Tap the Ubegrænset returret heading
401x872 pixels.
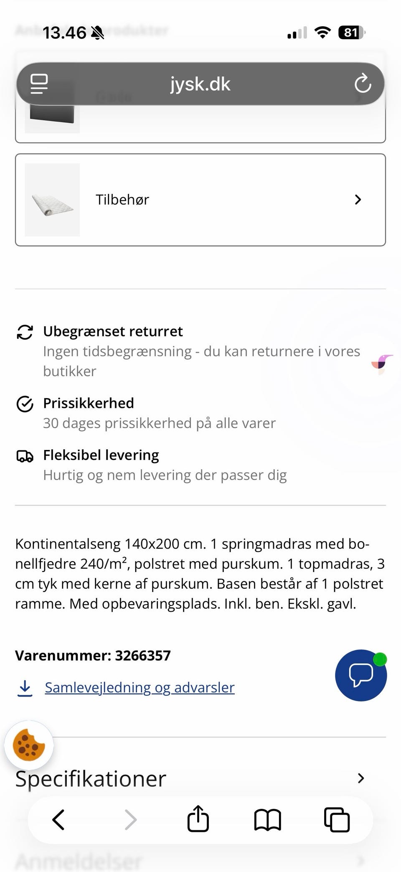coord(113,331)
